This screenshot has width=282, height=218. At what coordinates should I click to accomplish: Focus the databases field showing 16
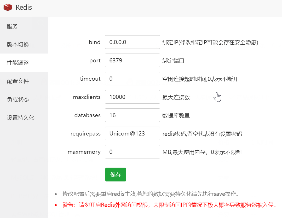(x=132, y=115)
